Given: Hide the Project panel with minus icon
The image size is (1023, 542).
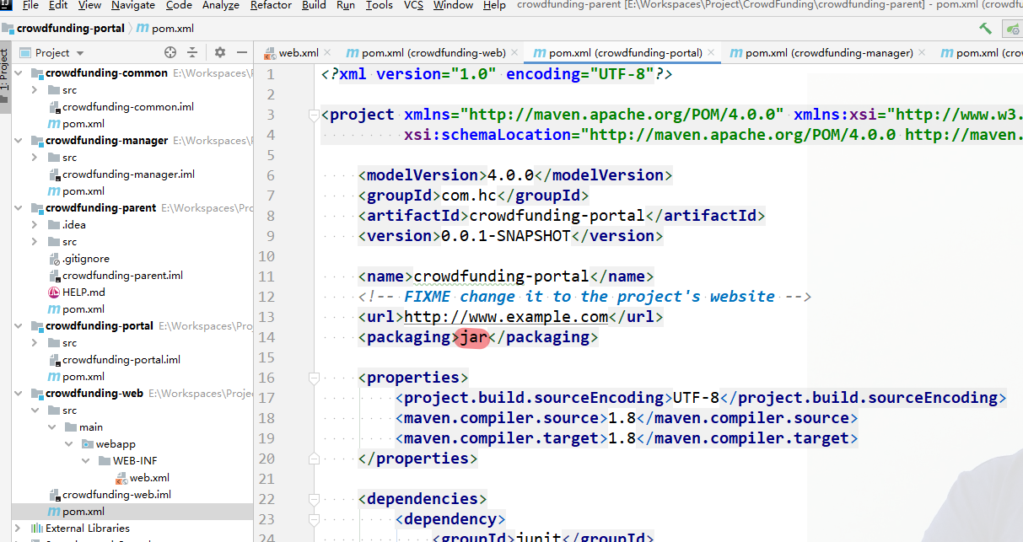Looking at the screenshot, I should [x=242, y=52].
